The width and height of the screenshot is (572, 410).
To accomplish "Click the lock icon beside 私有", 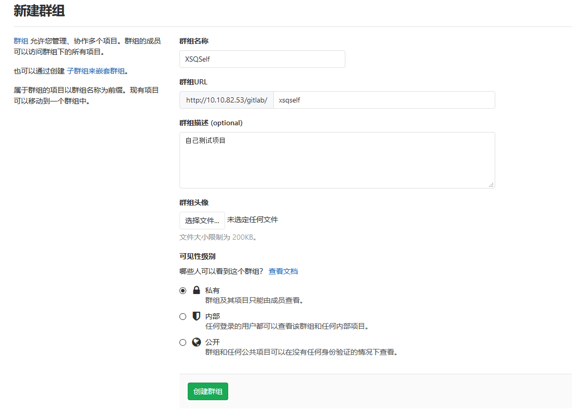I will [196, 290].
